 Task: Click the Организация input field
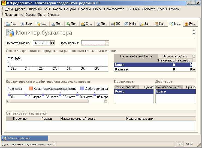click(x=93, y=43)
